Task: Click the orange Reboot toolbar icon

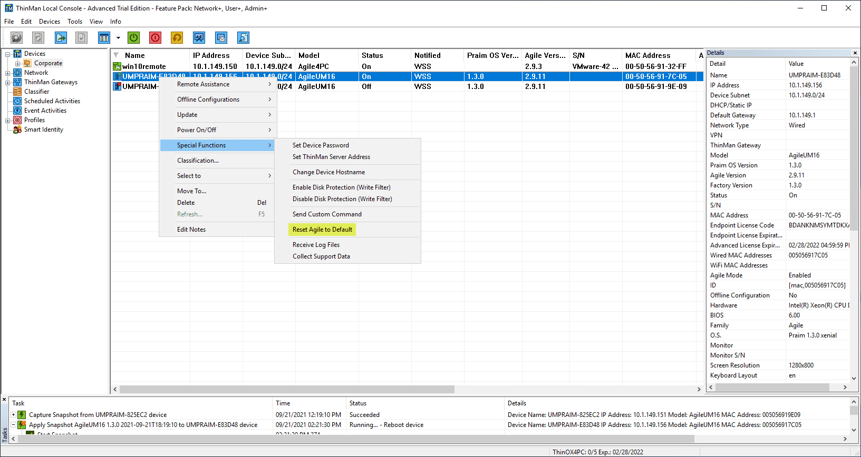Action: (x=177, y=37)
